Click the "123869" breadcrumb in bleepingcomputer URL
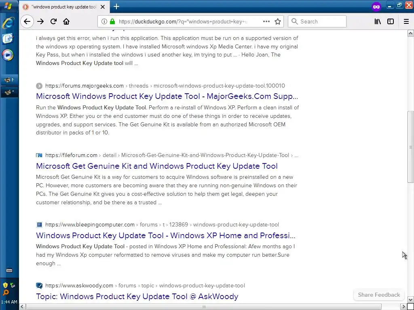This screenshot has height=310, width=414. coord(178,224)
